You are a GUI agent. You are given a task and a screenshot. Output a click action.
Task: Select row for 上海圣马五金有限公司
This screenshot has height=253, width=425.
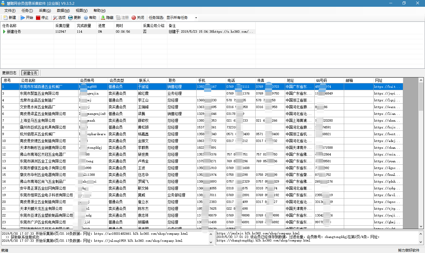click(x=37, y=120)
